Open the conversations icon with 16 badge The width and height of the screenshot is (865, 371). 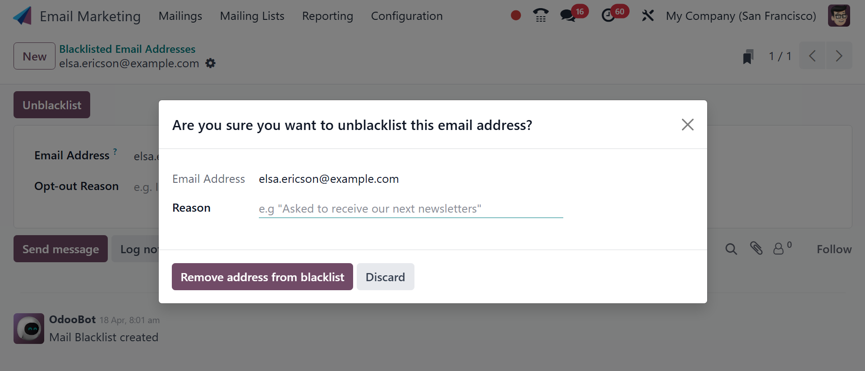coord(568,16)
